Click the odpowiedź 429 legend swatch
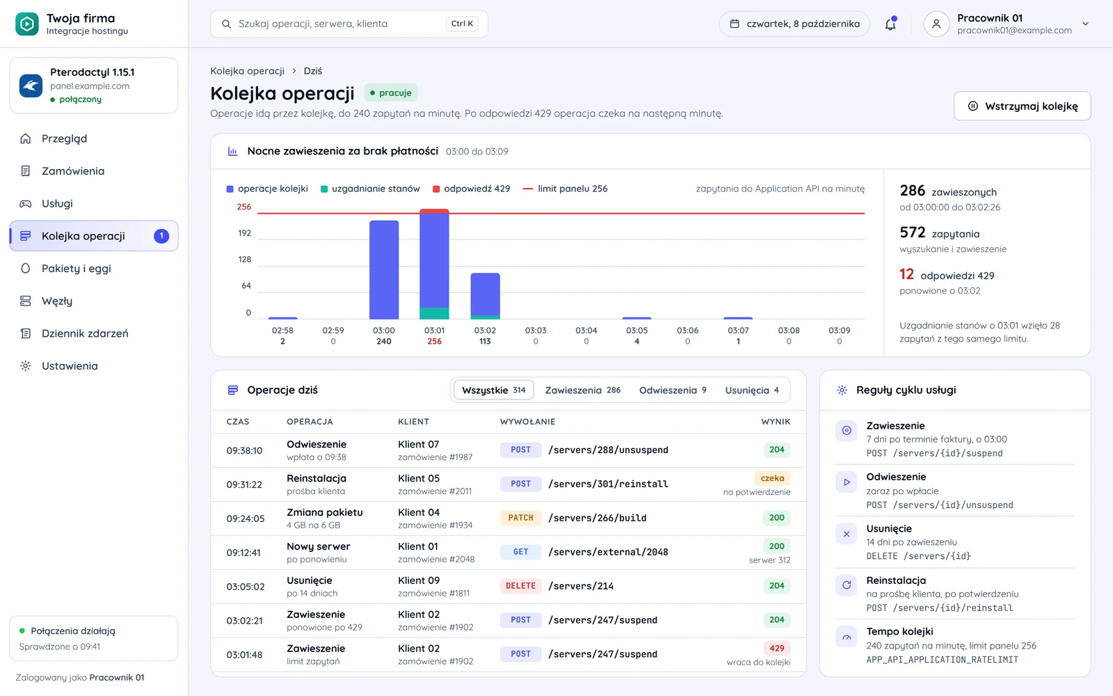Viewport: 1113px width, 696px height. [436, 189]
